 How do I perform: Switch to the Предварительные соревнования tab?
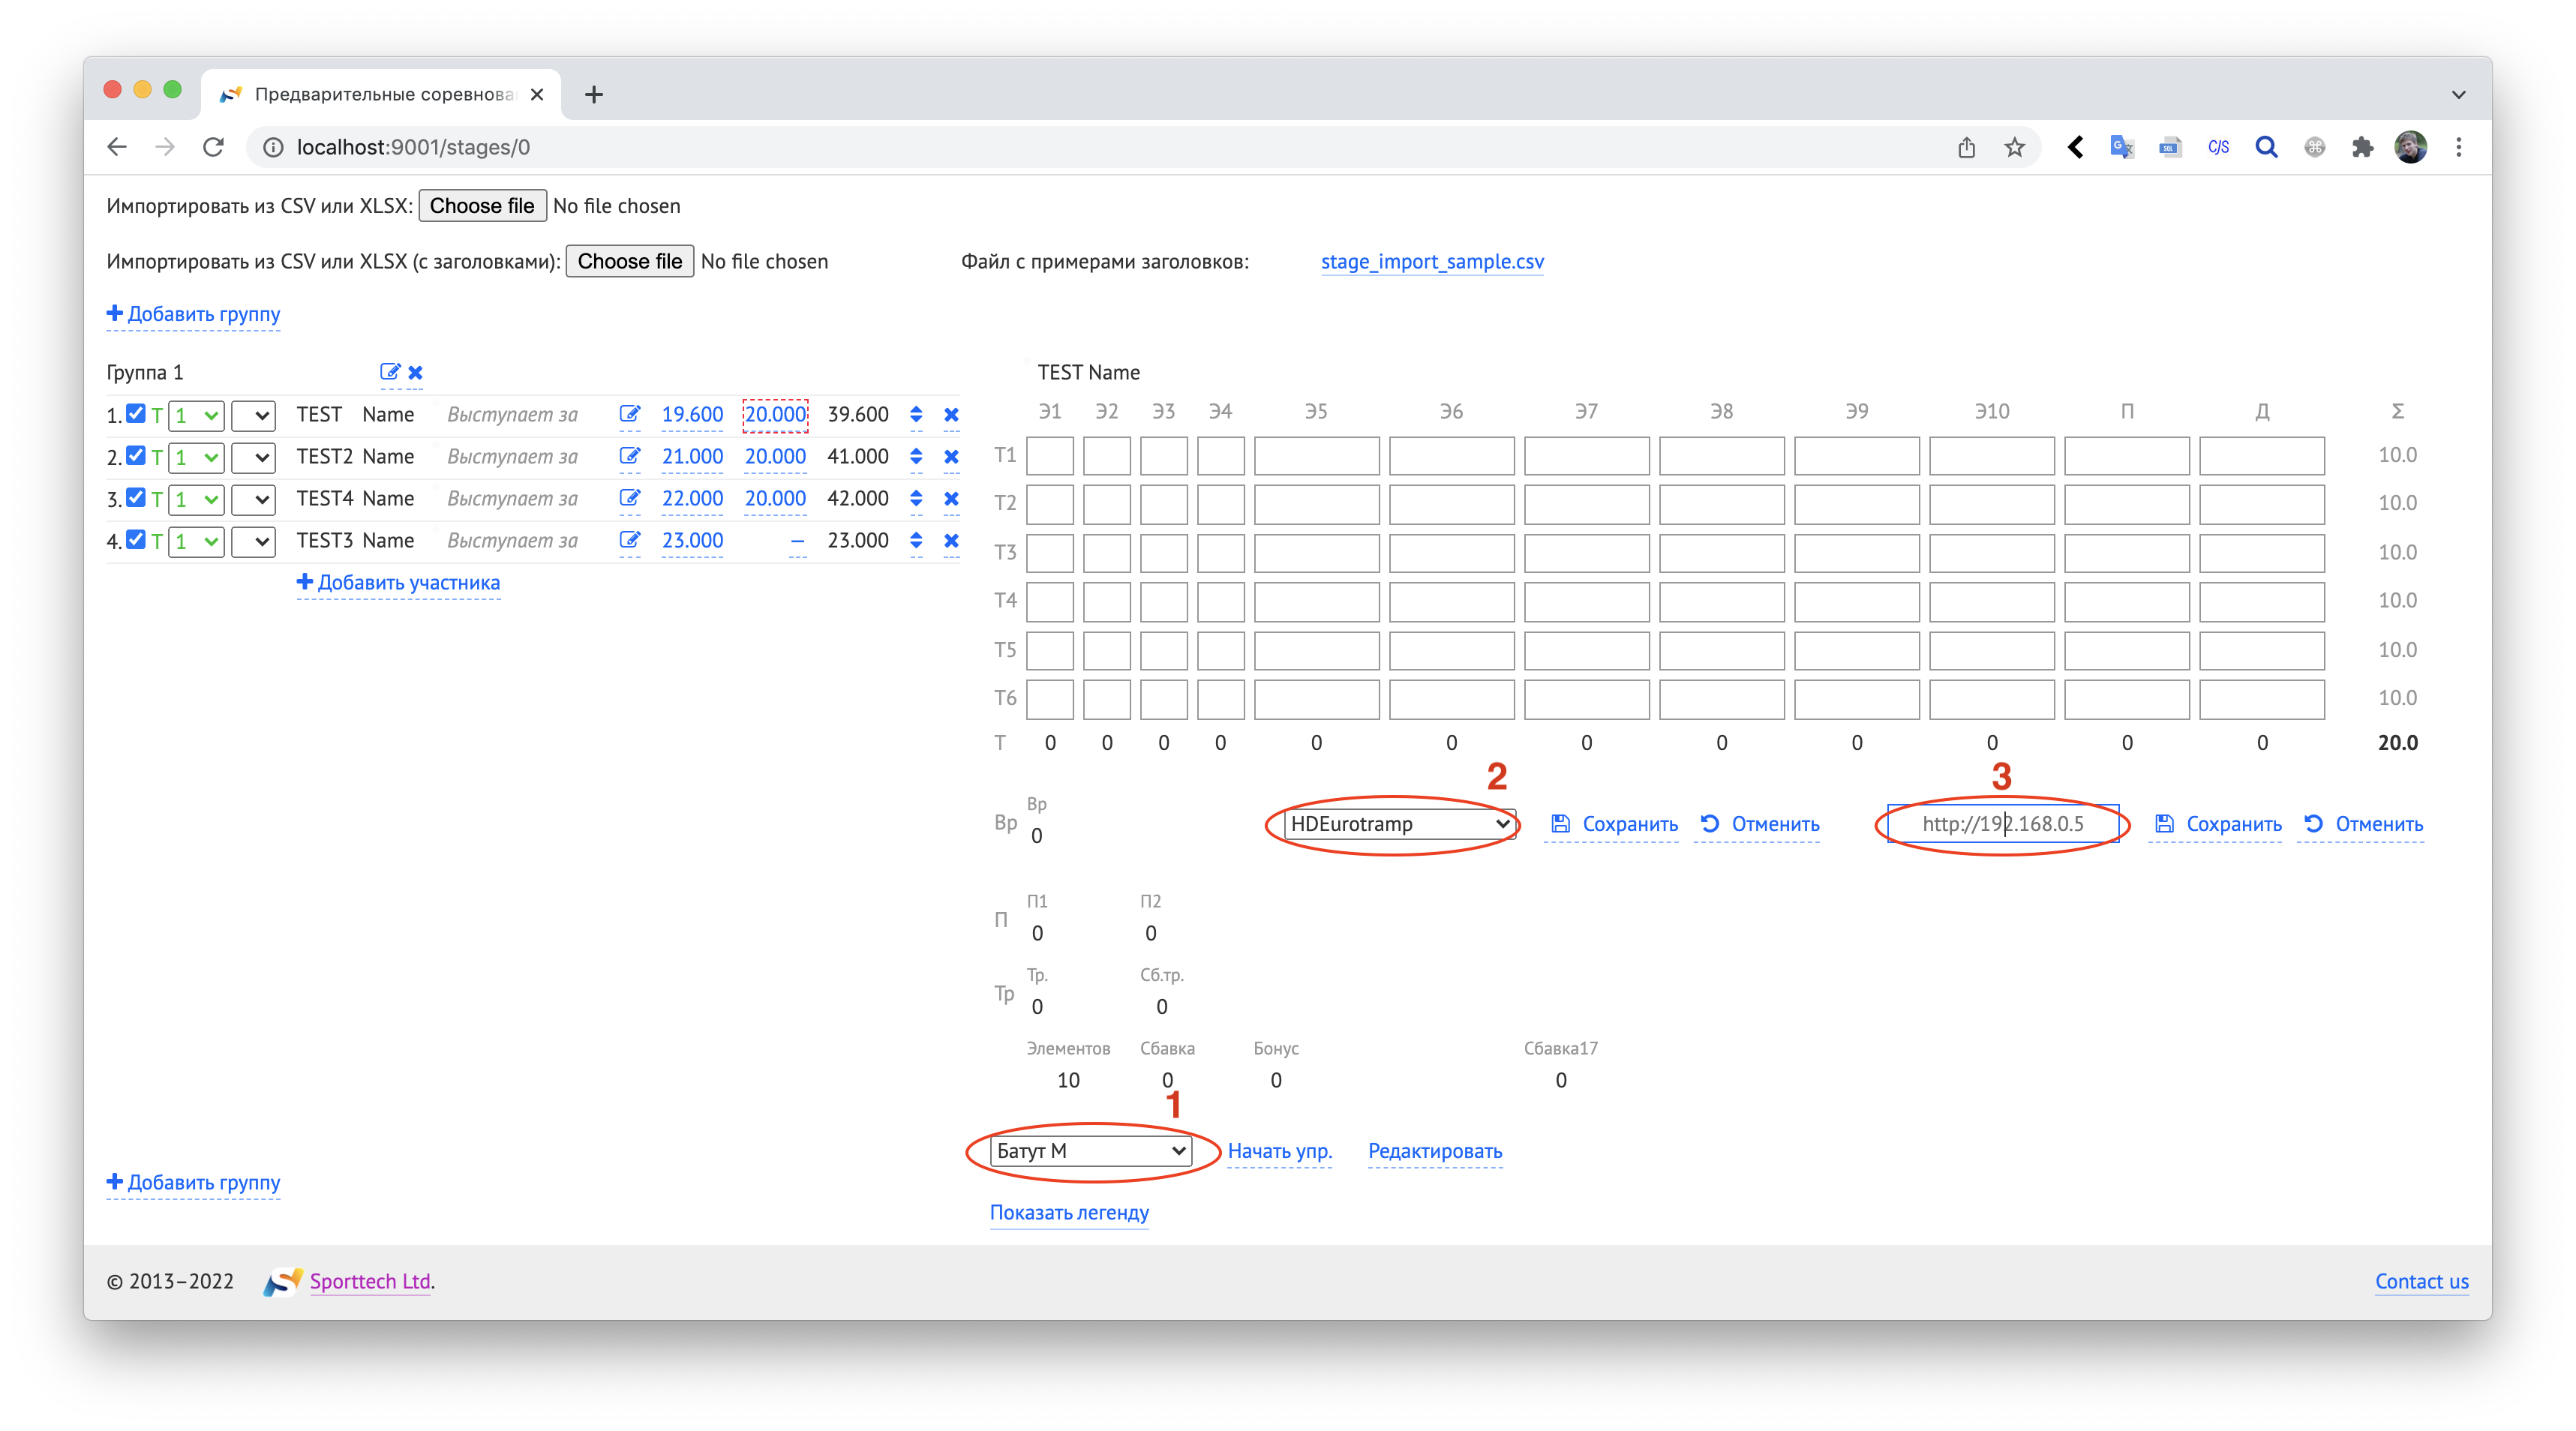coord(382,94)
